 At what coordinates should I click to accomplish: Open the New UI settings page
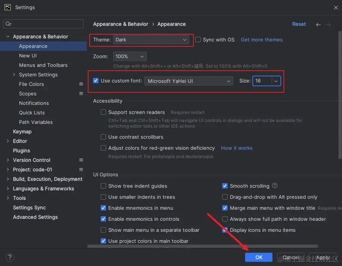point(28,55)
